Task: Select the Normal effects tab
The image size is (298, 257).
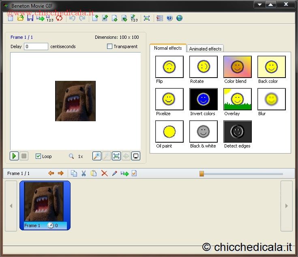Action: pos(168,48)
